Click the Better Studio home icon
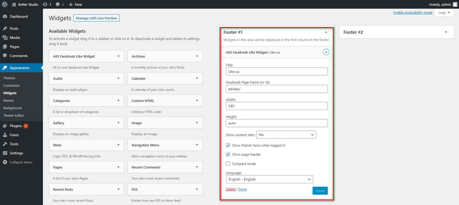This screenshot has width=459, height=205. coord(14,4)
